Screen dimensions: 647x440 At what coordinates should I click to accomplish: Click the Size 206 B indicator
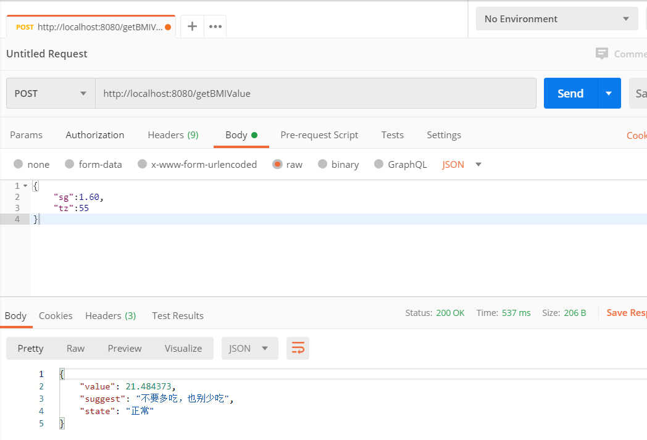[x=564, y=313]
